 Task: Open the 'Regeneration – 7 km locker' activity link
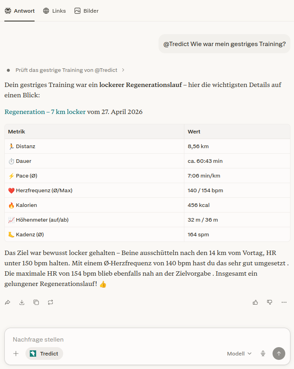[x=46, y=112]
